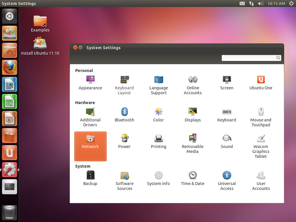Click the System Settings search field

pos(251,58)
